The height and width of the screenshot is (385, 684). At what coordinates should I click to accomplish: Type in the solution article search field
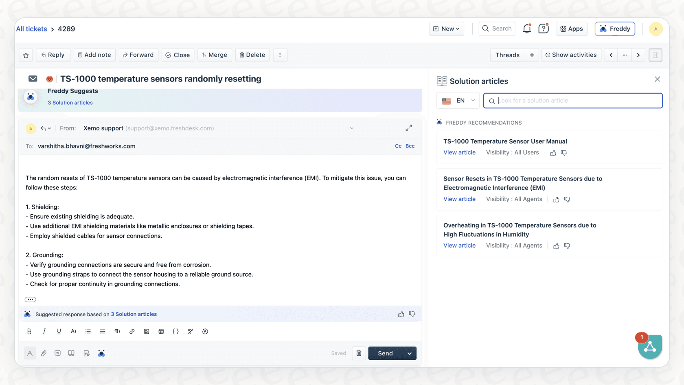(x=573, y=100)
